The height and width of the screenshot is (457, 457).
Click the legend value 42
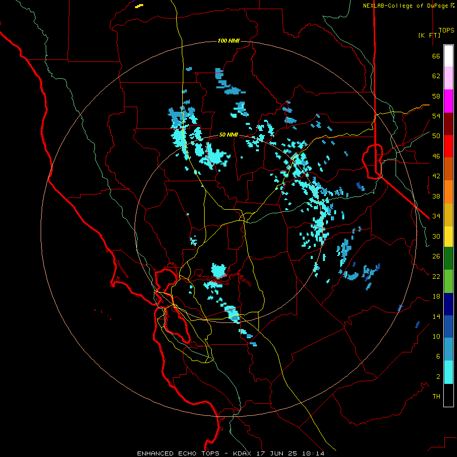[436, 176]
